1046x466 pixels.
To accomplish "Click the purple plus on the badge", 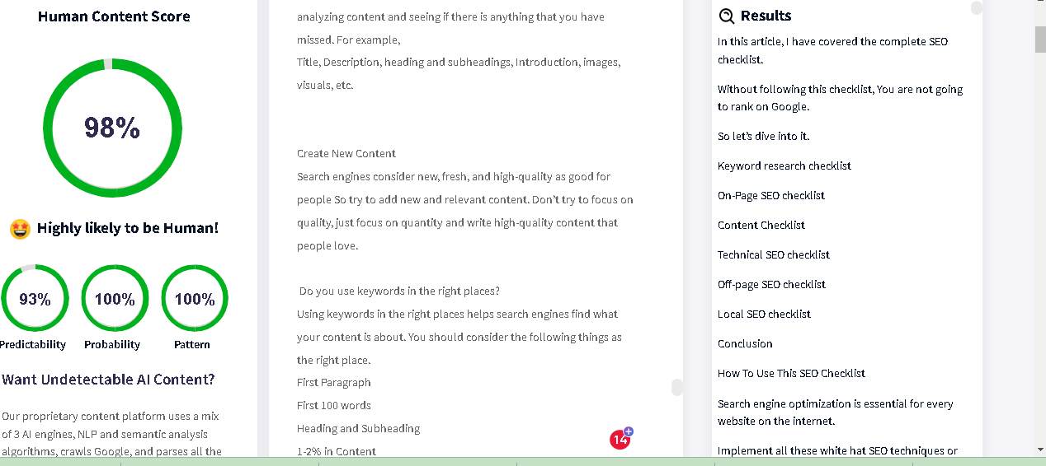I will pos(629,431).
